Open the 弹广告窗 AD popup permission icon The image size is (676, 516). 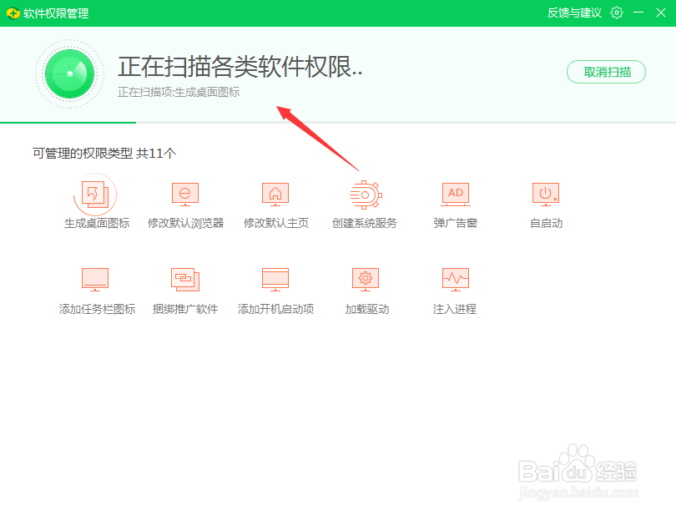455,194
